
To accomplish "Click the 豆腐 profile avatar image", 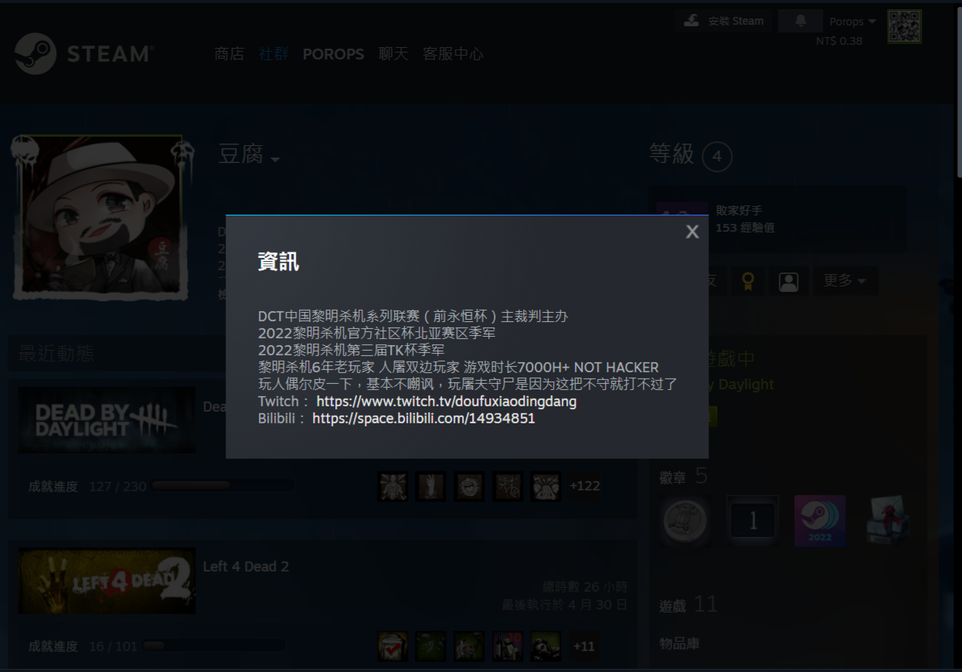I will point(100,218).
